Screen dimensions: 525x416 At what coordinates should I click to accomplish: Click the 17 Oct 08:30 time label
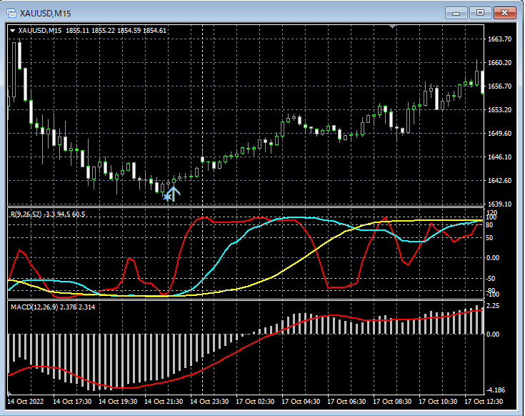pos(392,401)
